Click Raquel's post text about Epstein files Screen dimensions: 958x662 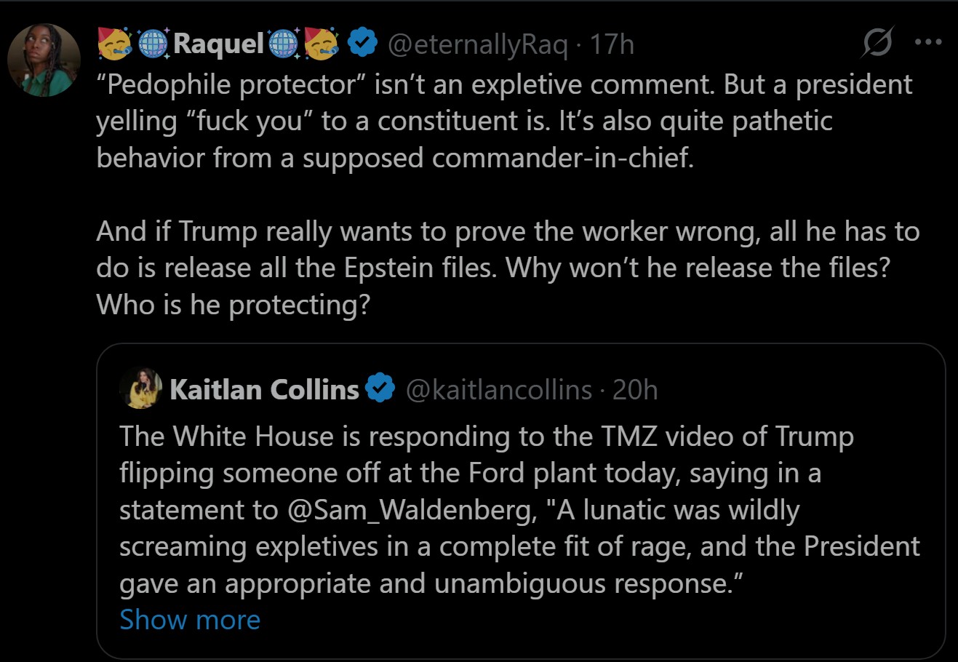coord(508,268)
